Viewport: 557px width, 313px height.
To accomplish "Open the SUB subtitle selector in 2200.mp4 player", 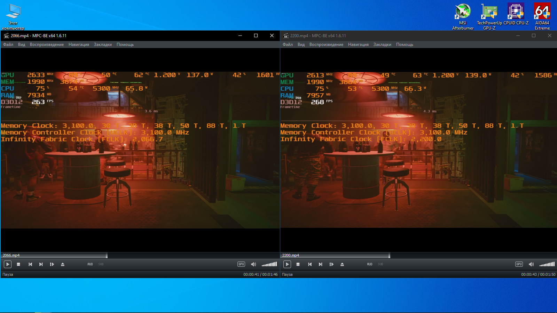I will click(381, 264).
